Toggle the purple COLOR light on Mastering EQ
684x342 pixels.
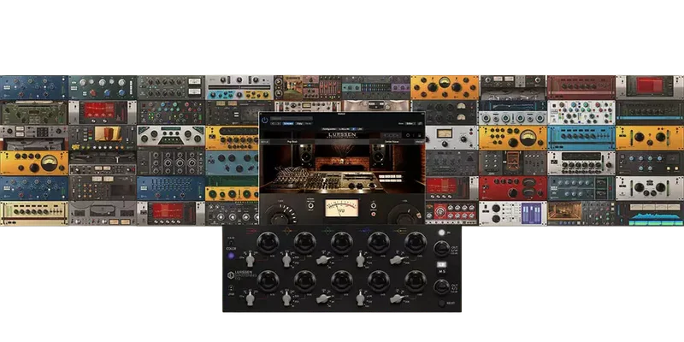pyautogui.click(x=231, y=256)
